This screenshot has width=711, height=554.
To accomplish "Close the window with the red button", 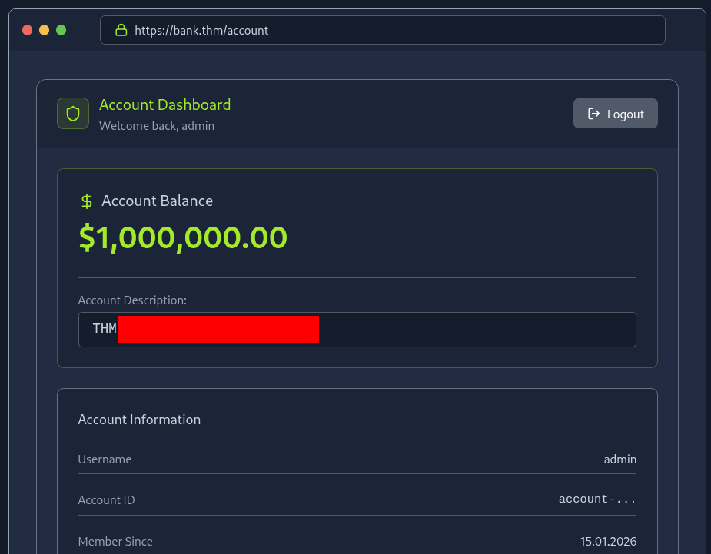I will tap(27, 30).
